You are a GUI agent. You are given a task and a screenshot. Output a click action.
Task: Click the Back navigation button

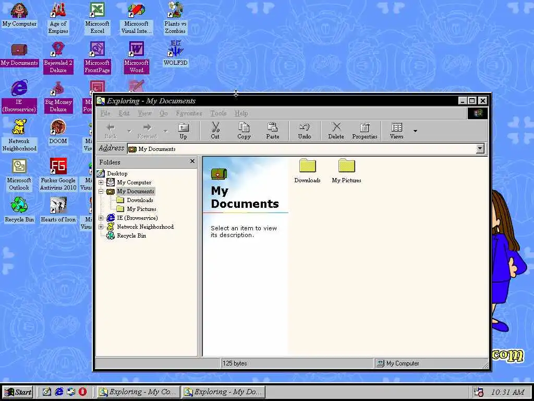point(111,131)
